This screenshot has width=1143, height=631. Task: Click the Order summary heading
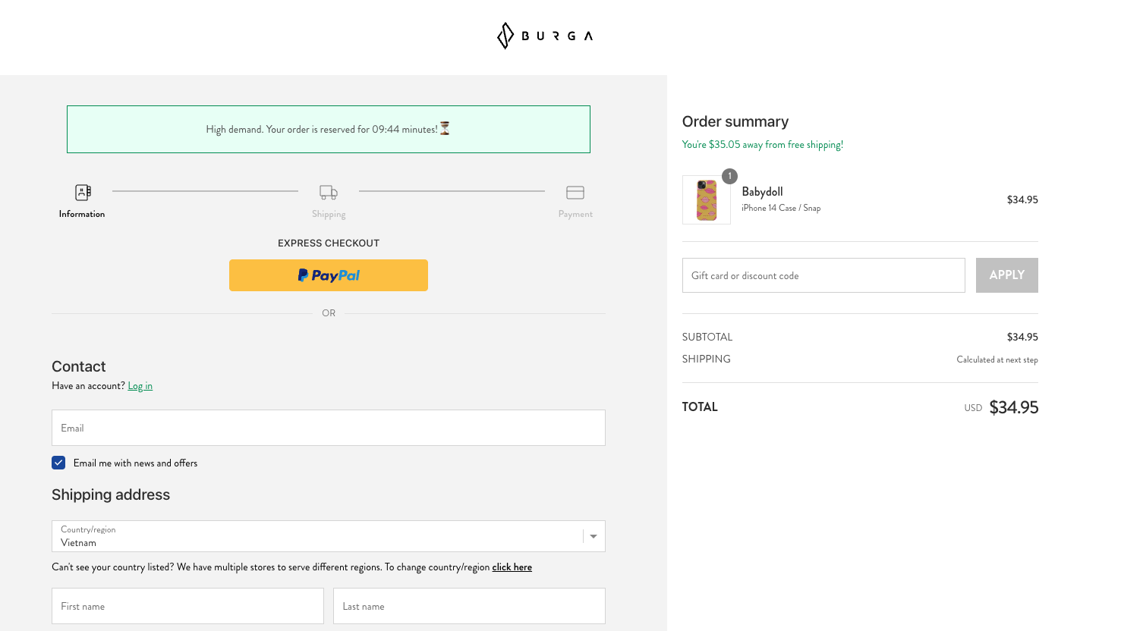(x=735, y=121)
